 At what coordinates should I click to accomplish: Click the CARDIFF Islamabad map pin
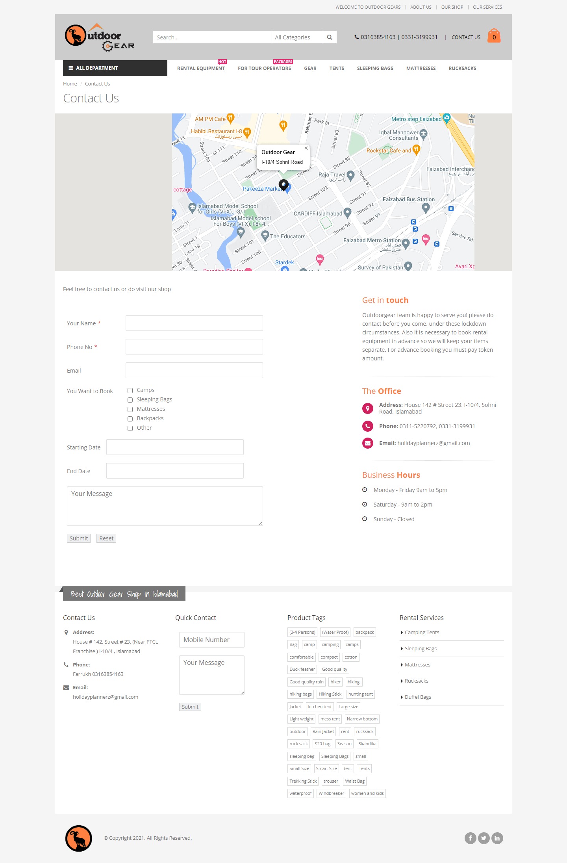pyautogui.click(x=347, y=213)
